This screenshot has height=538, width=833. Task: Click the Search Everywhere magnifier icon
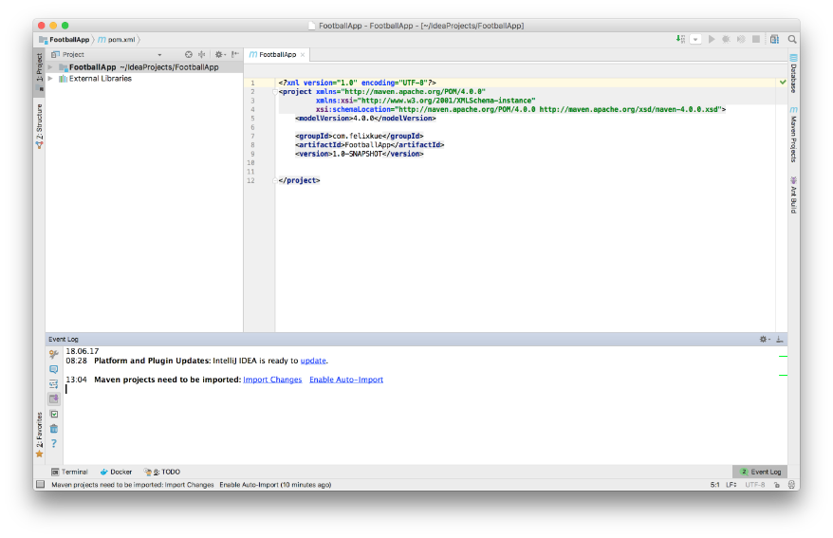[792, 39]
